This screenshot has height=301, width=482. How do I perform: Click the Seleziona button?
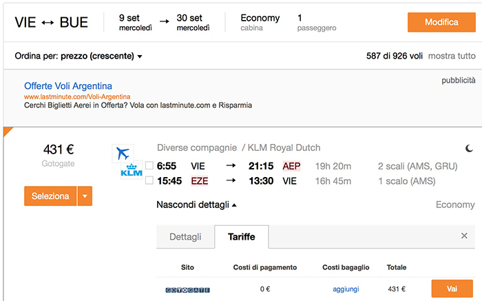click(x=50, y=196)
